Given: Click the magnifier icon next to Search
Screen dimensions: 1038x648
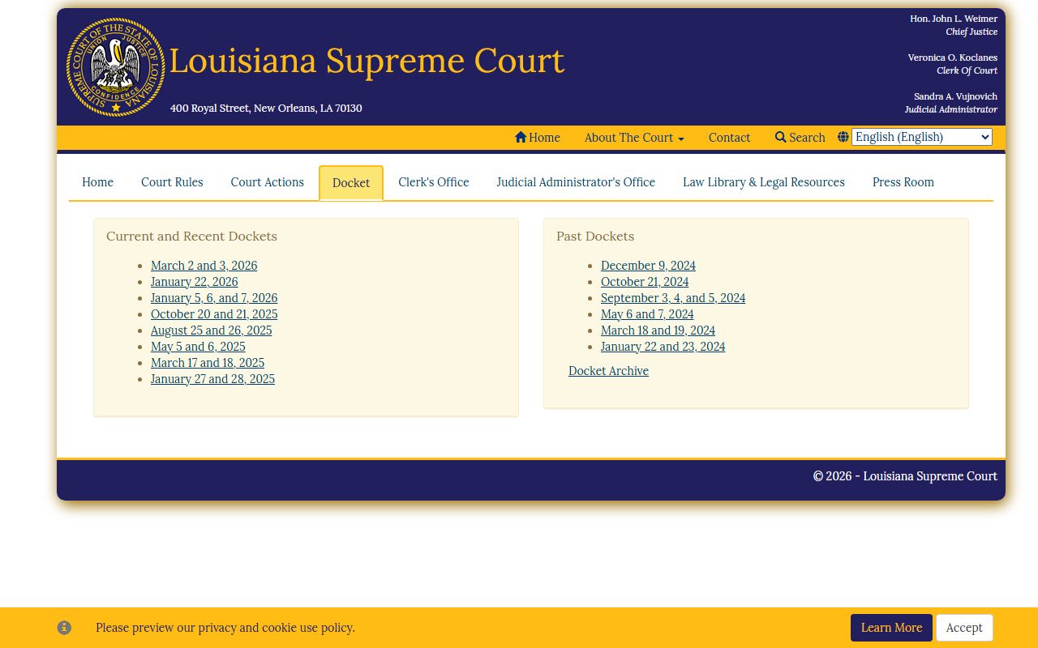Looking at the screenshot, I should click(x=781, y=138).
